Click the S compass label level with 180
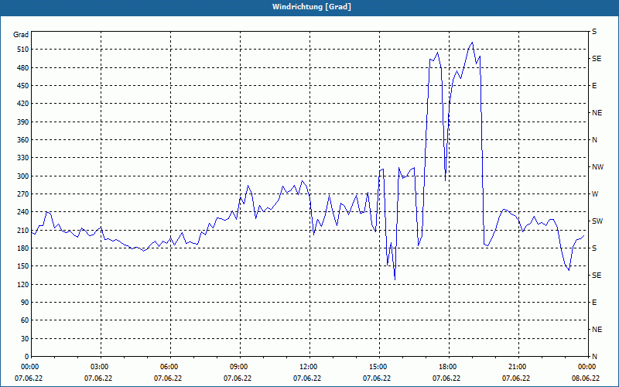 pyautogui.click(x=594, y=248)
